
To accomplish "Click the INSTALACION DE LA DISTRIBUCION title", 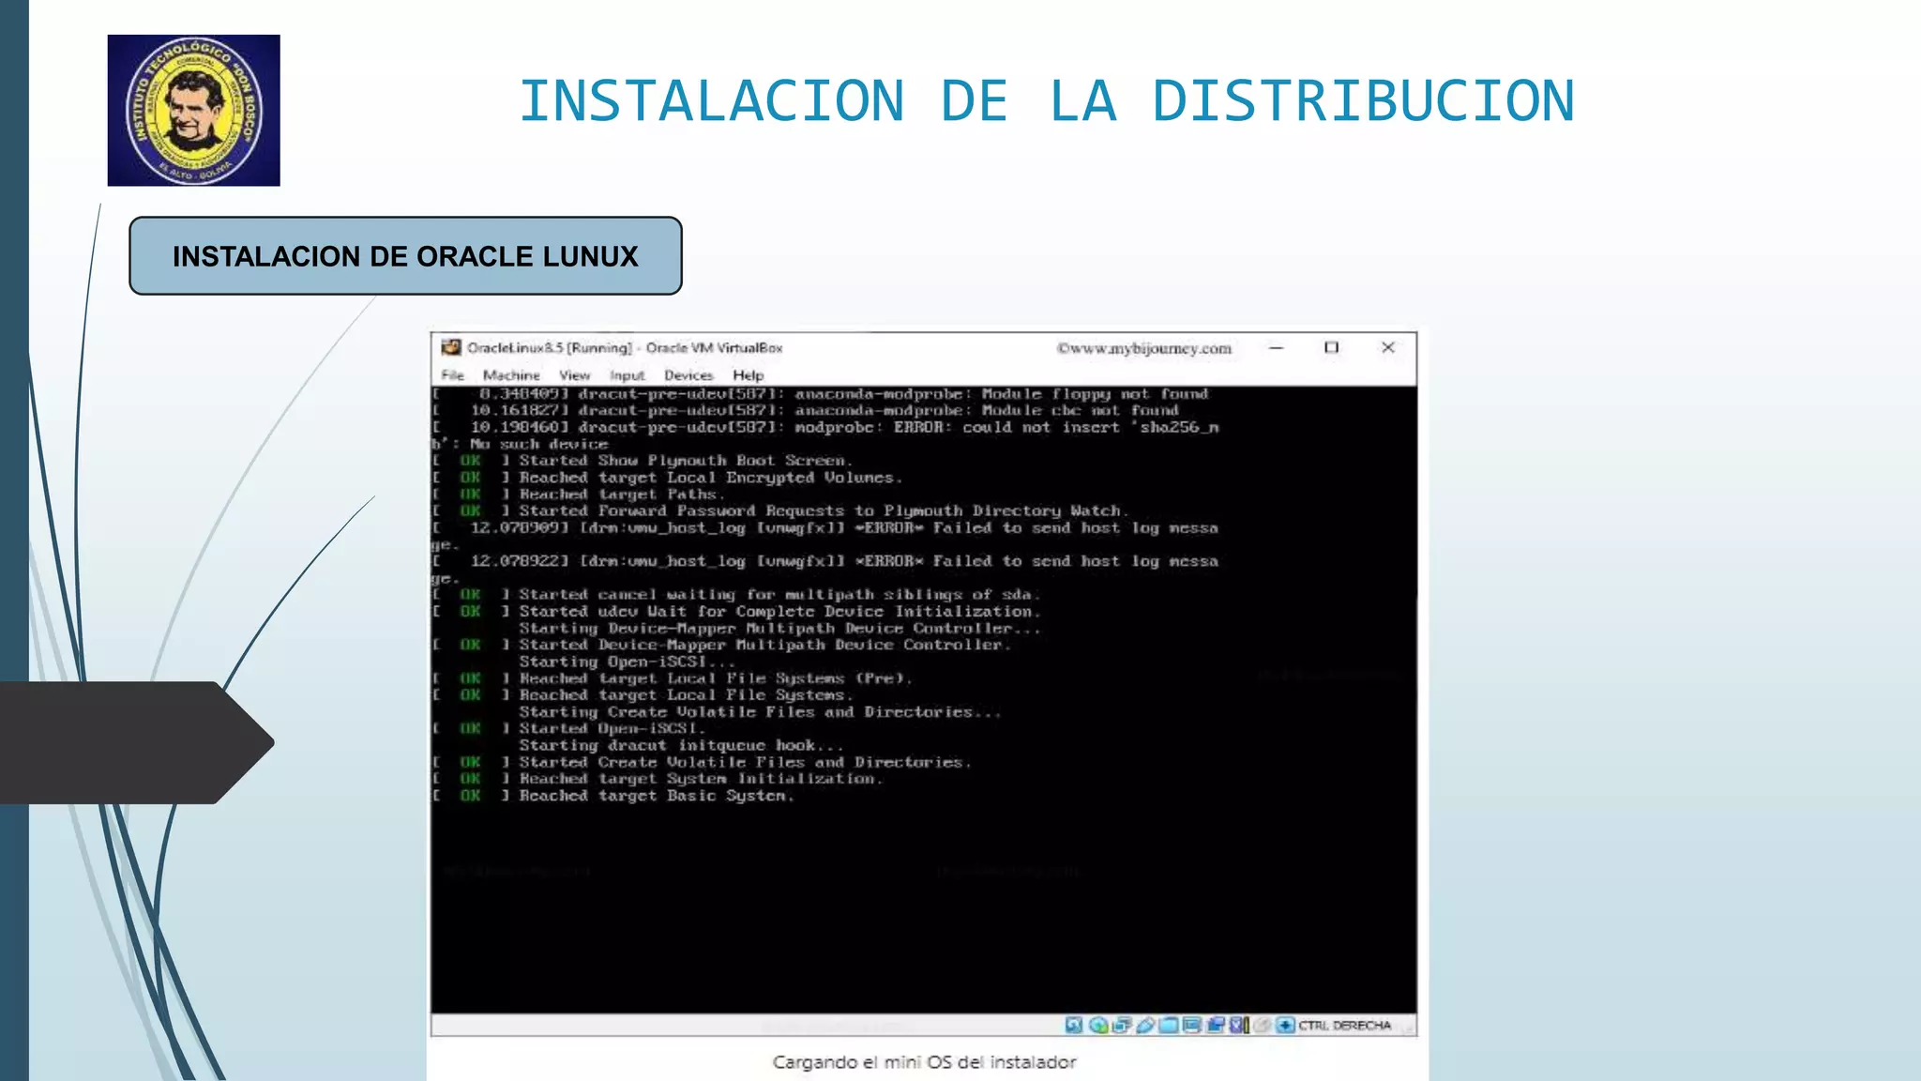I will [1047, 101].
